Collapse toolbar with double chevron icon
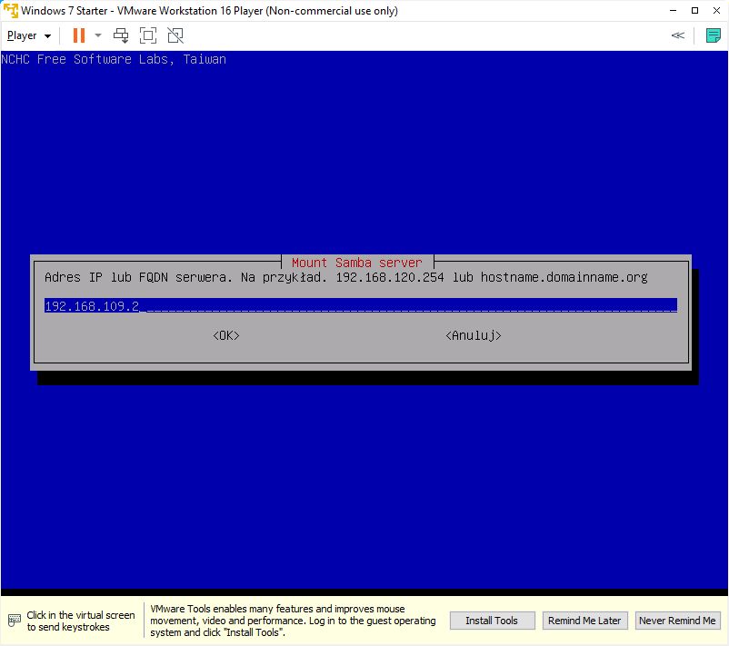The image size is (729, 646). [x=677, y=35]
